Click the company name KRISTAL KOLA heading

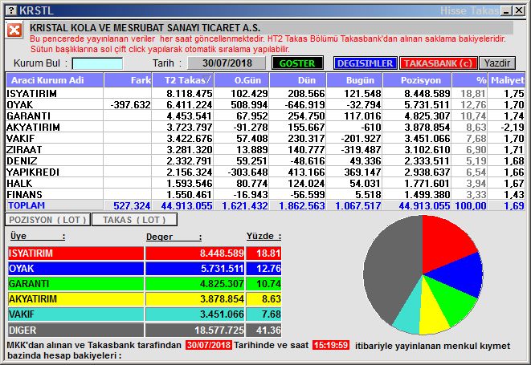(x=145, y=28)
